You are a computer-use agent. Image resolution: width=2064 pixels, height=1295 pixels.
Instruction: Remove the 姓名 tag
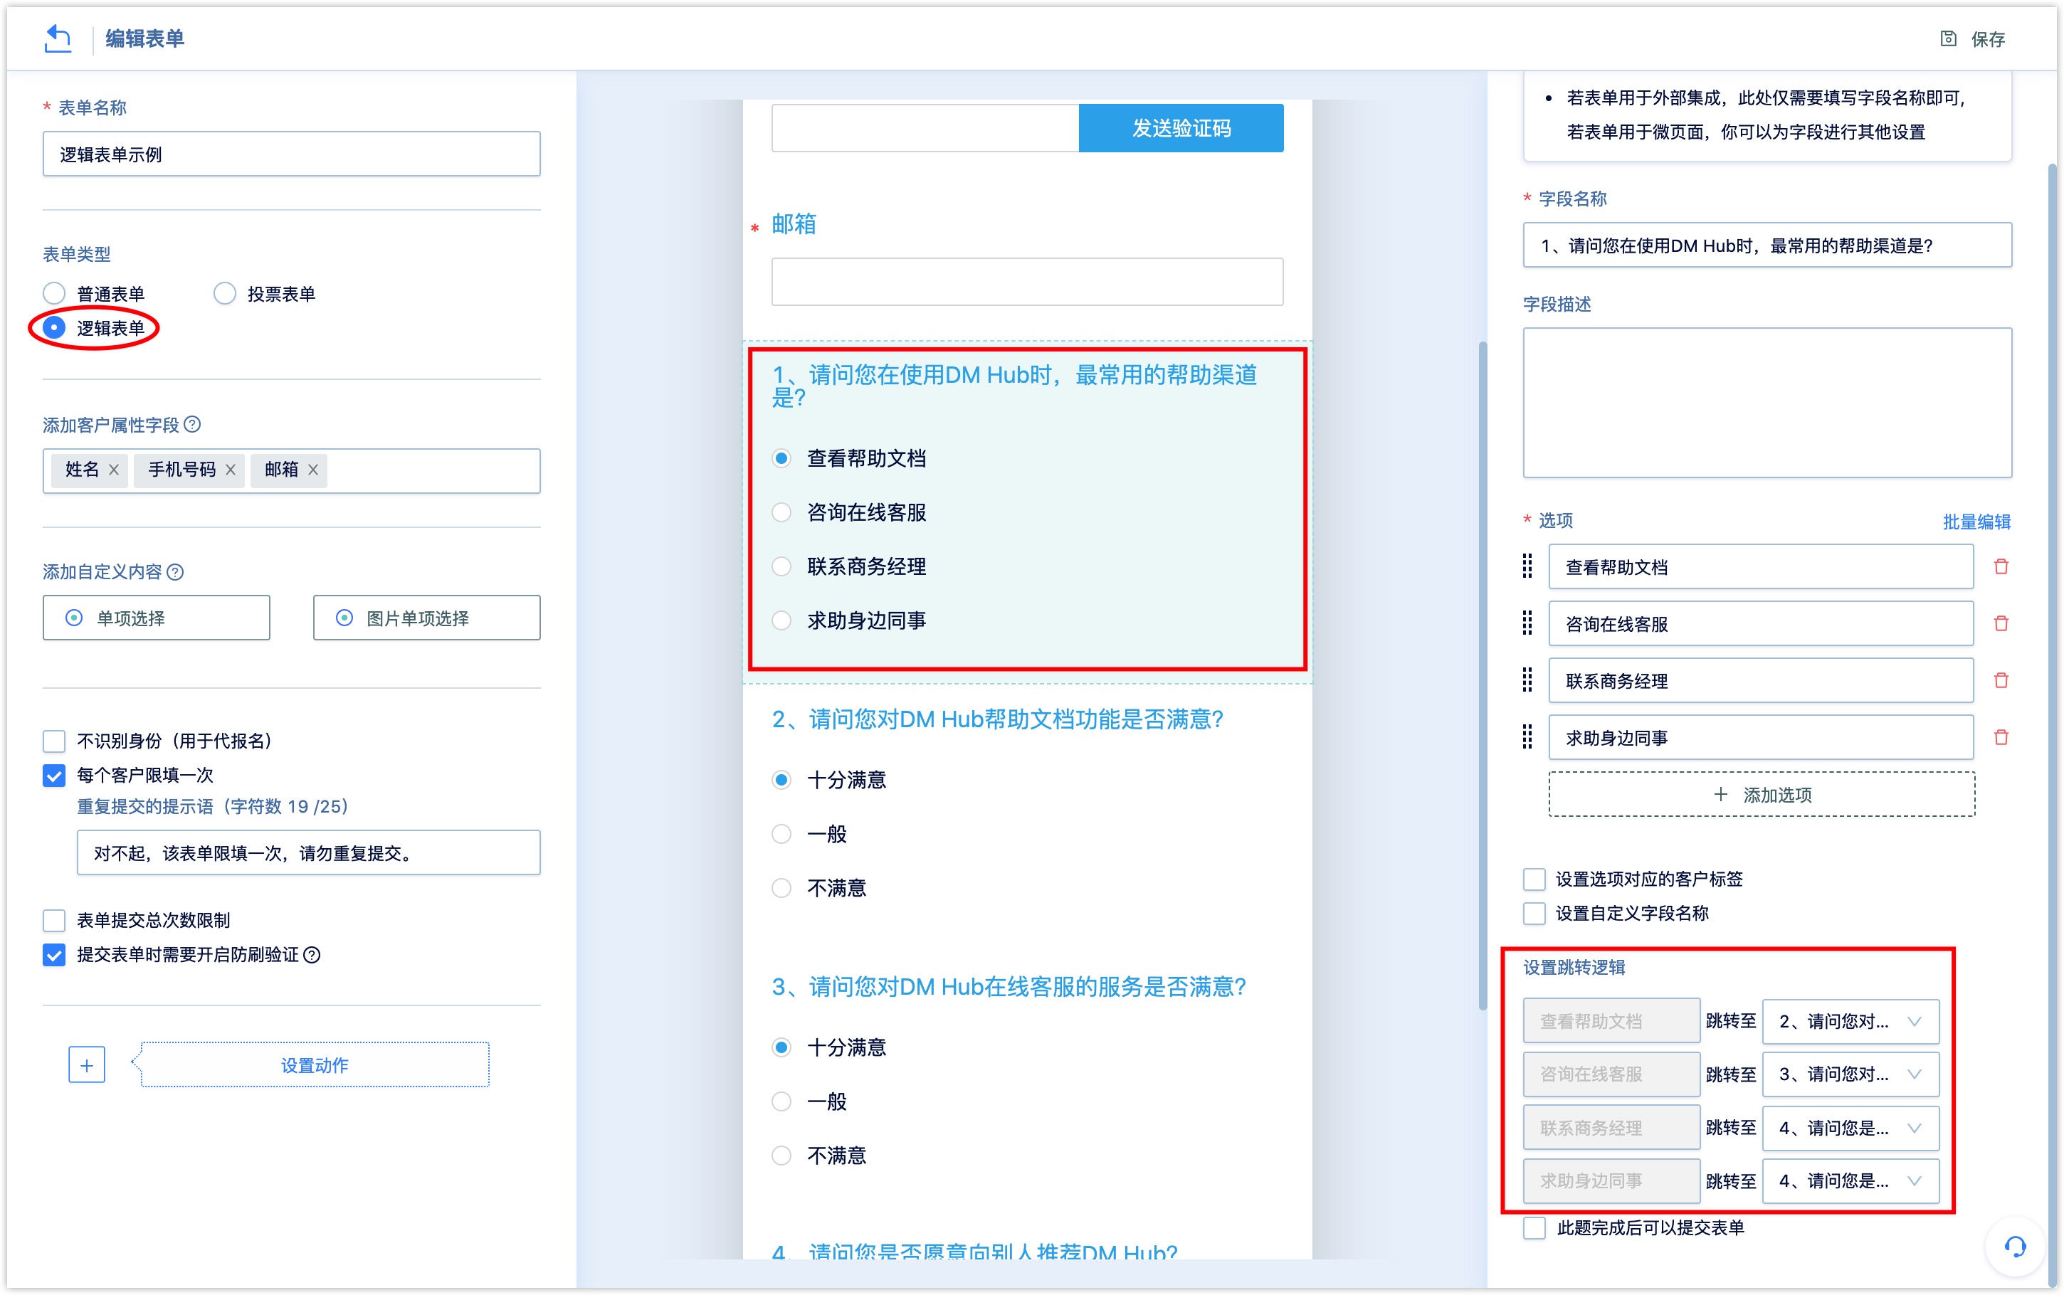[114, 470]
